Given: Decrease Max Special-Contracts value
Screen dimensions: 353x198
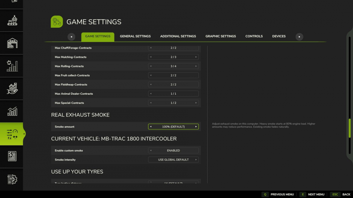Looking at the screenshot, I should pos(151,103).
